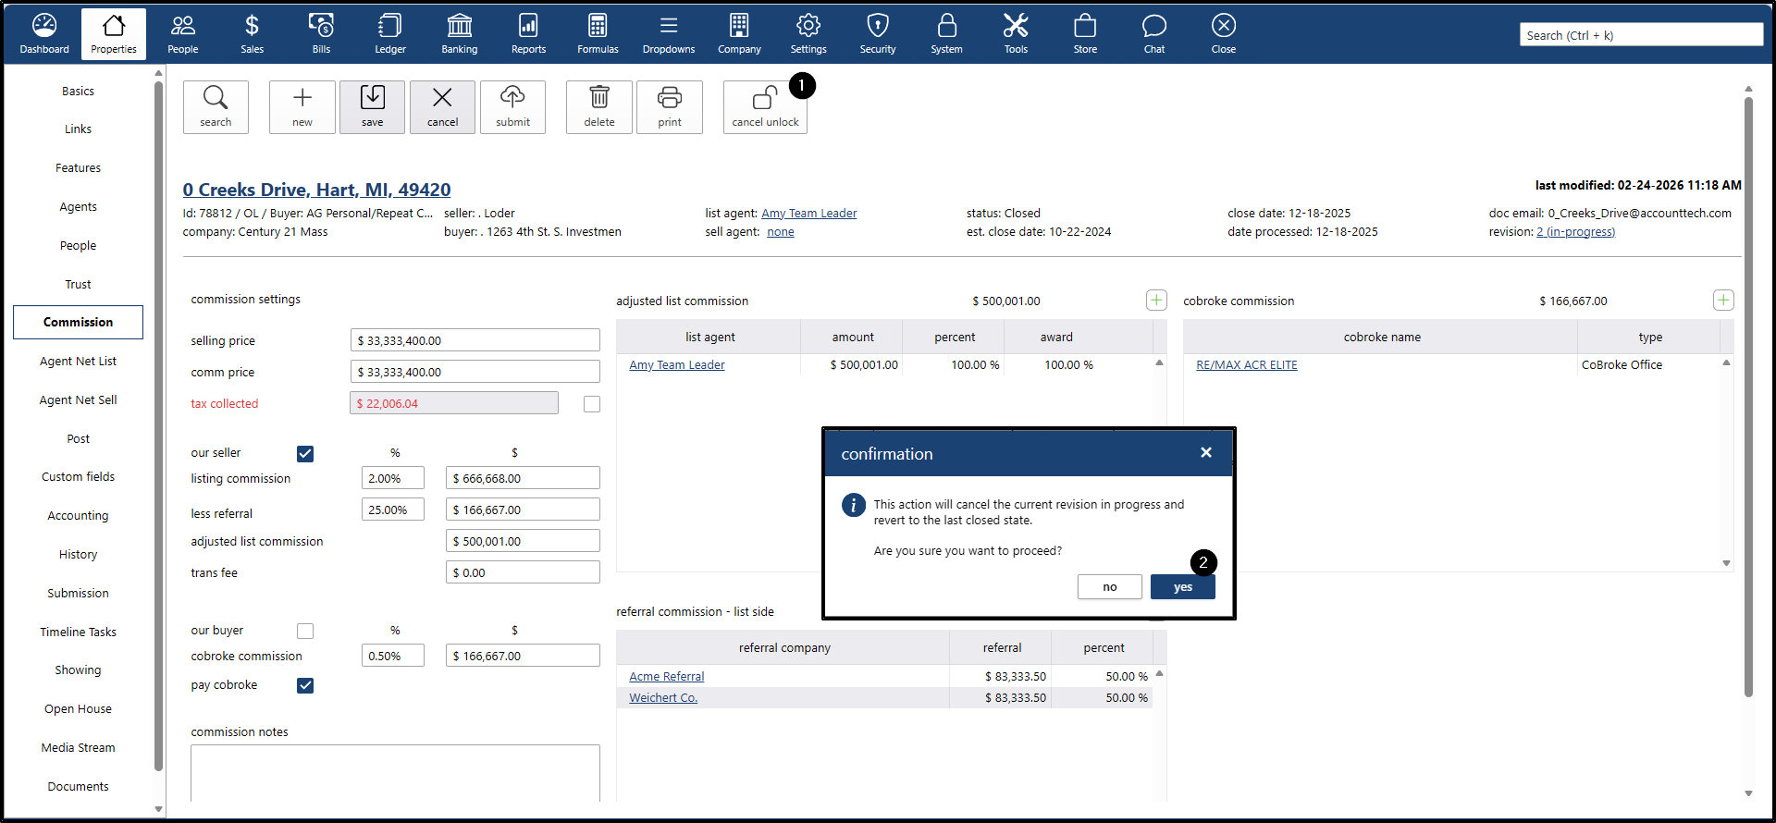Screen dimensions: 1776x823
Task: Toggle the pay cobroke checkbox
Action: point(305,685)
